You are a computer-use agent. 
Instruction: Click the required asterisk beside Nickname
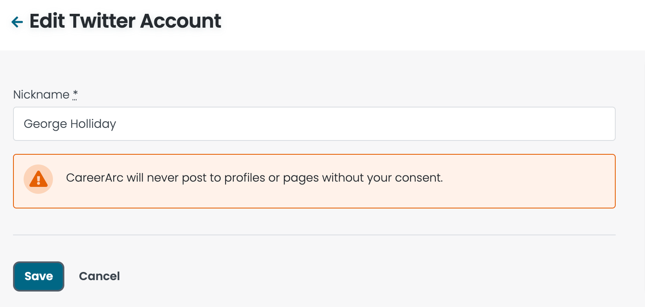pos(75,94)
